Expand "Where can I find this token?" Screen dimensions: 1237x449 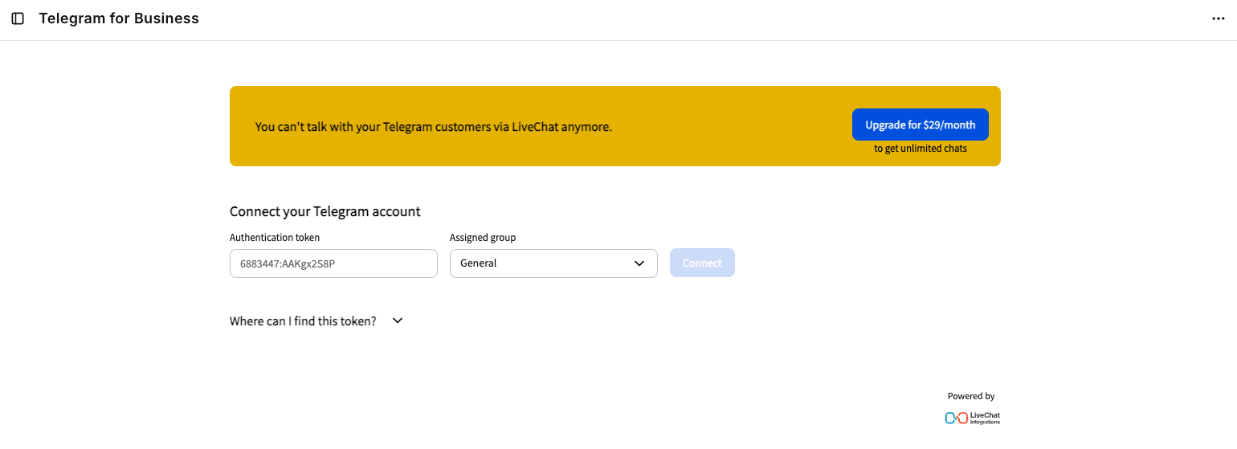coord(303,321)
